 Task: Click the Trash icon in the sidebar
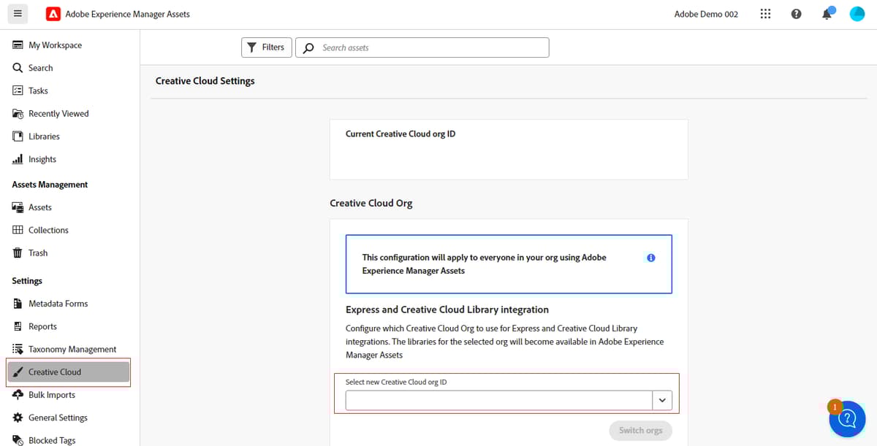click(x=39, y=253)
